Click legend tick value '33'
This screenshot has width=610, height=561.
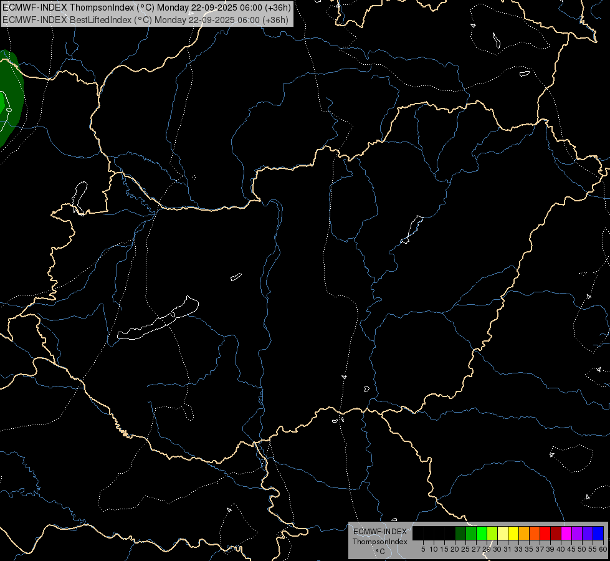[518, 549]
